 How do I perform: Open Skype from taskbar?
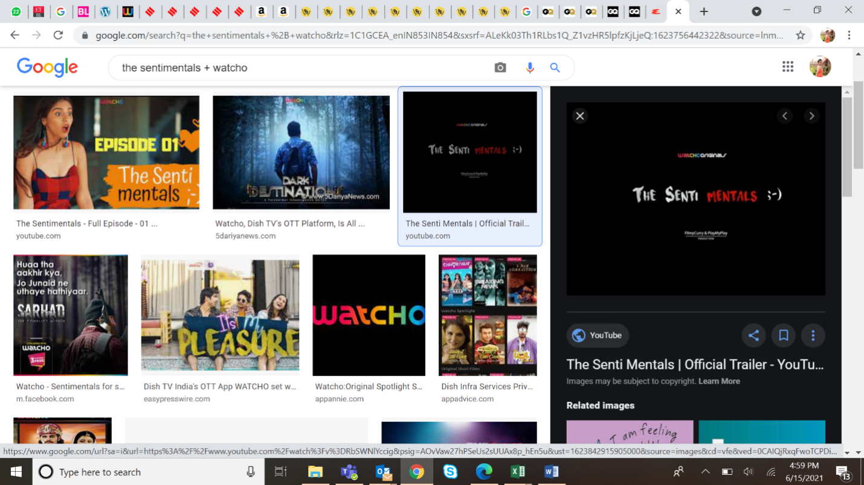click(x=450, y=472)
